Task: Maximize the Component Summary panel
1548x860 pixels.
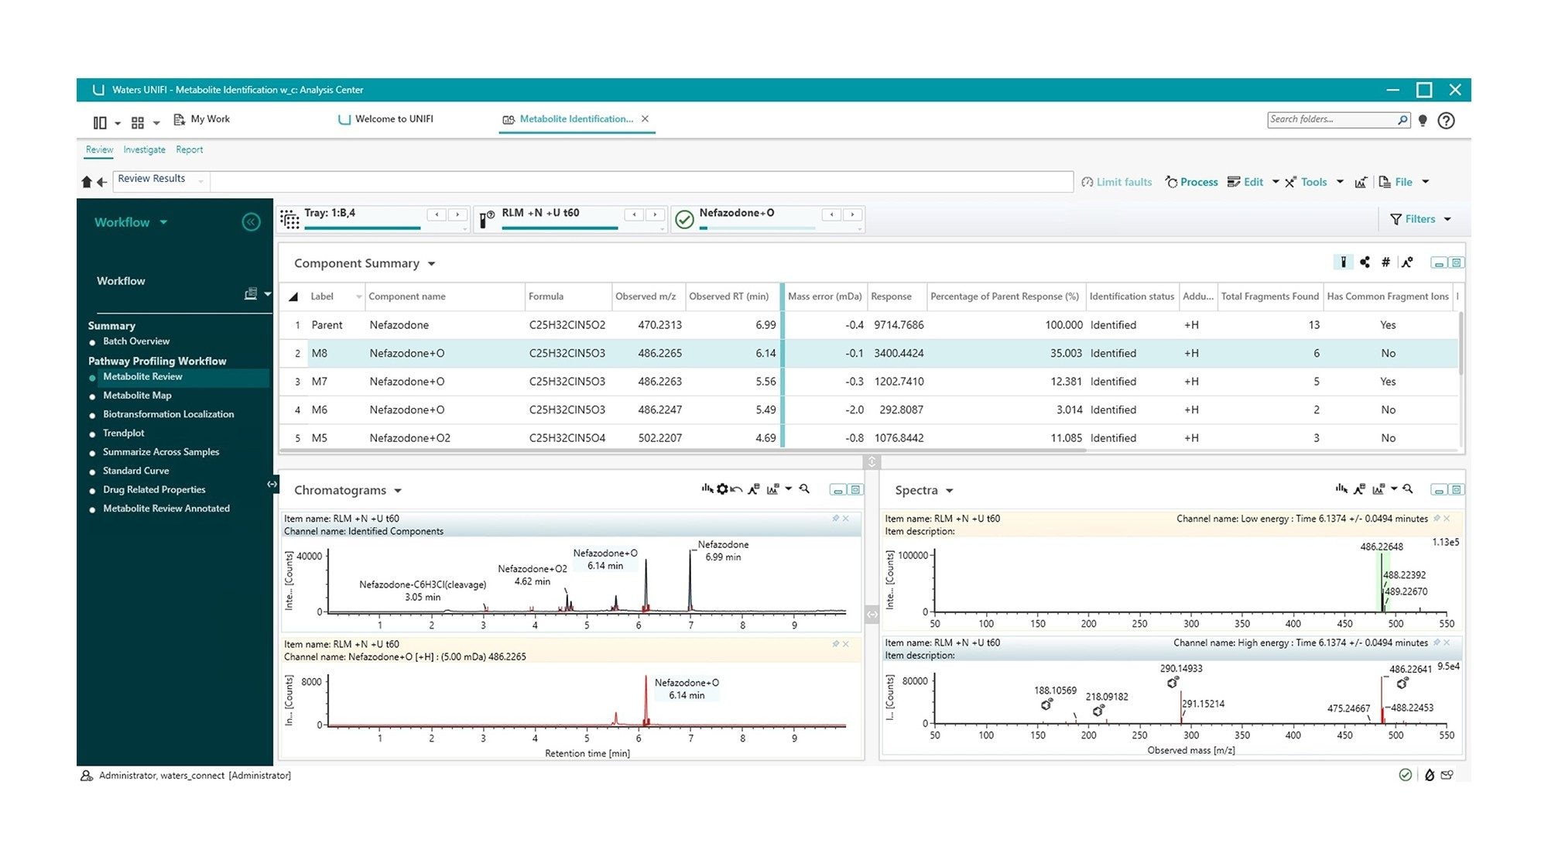Action: 1456,263
